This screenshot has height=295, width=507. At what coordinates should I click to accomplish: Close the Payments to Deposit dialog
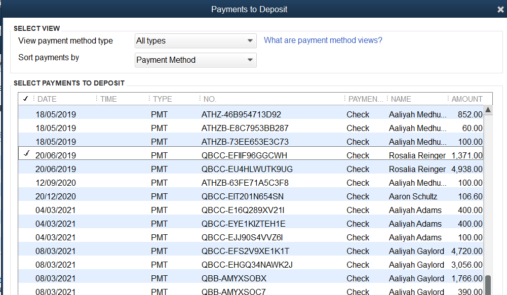[500, 10]
